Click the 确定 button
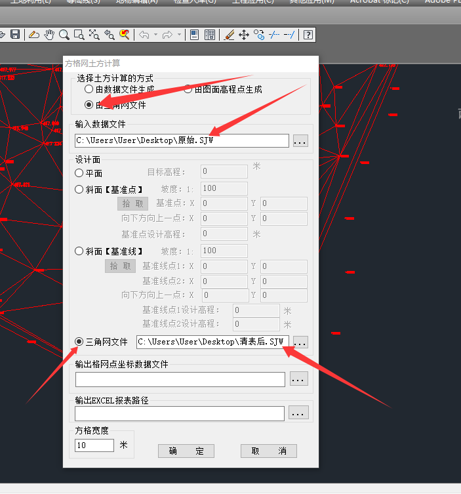 coord(186,451)
